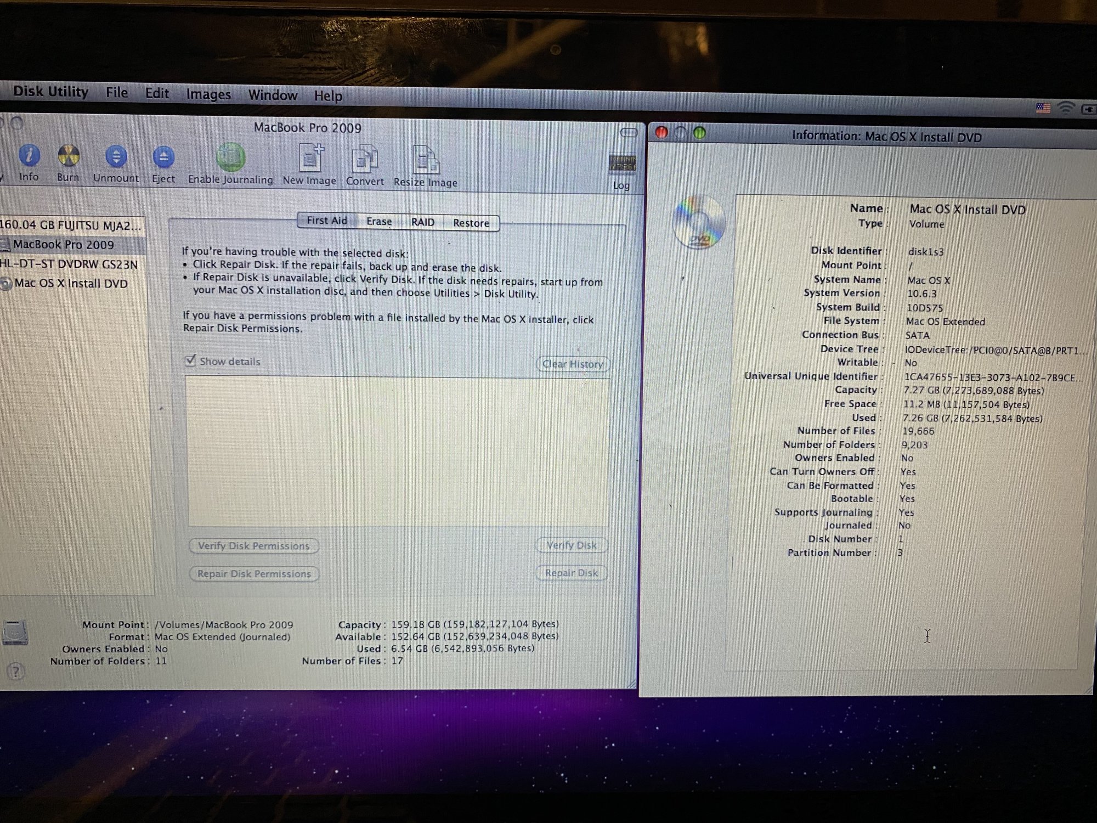
Task: Open the File menu
Action: tap(117, 92)
